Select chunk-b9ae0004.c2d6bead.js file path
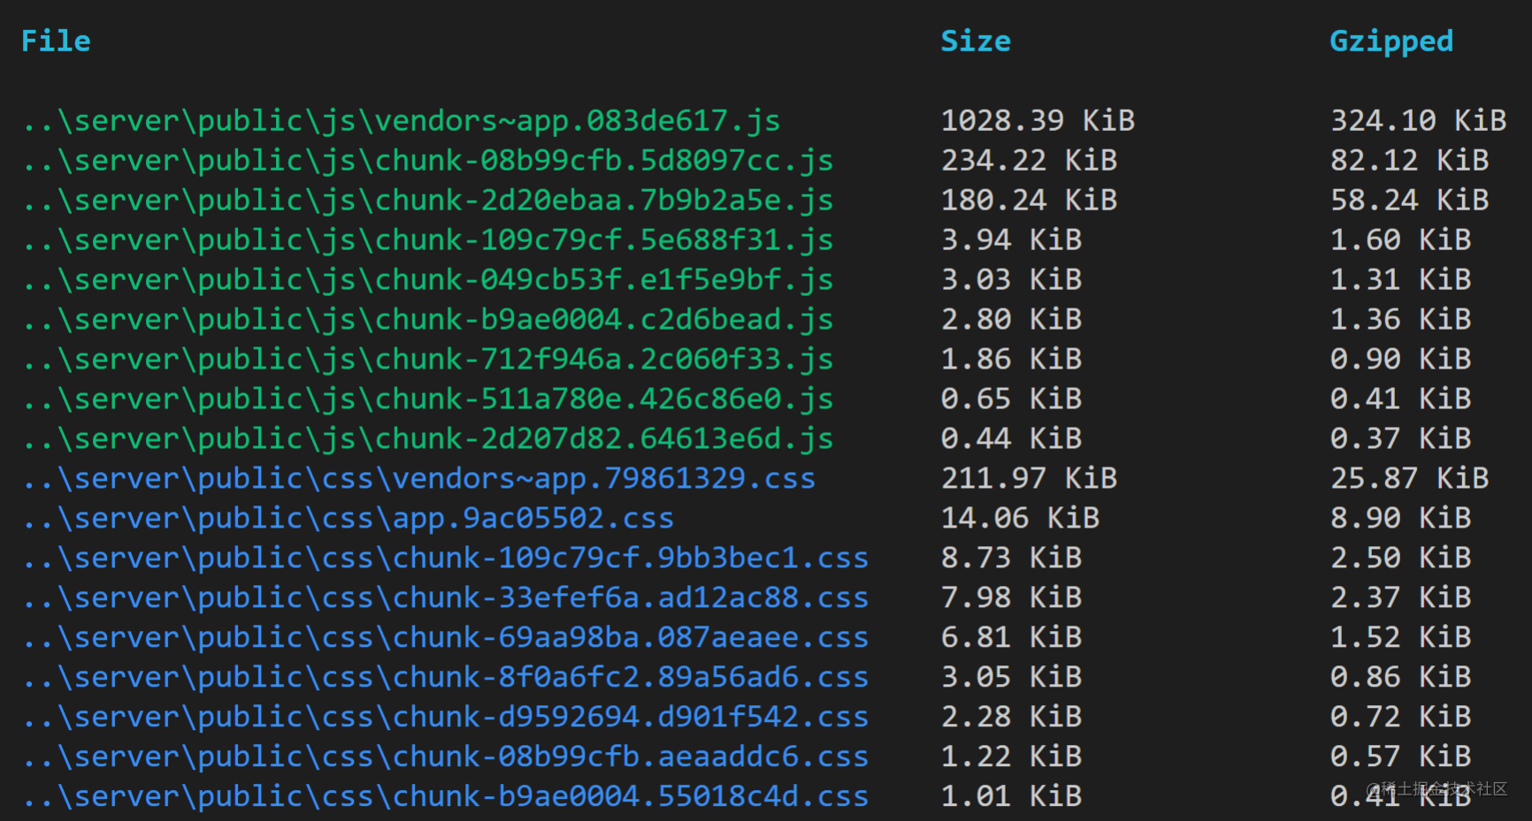This screenshot has width=1532, height=821. click(428, 320)
